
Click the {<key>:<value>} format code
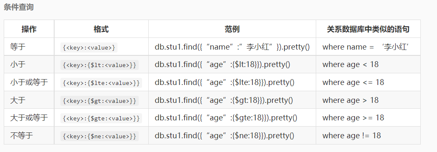(89, 47)
